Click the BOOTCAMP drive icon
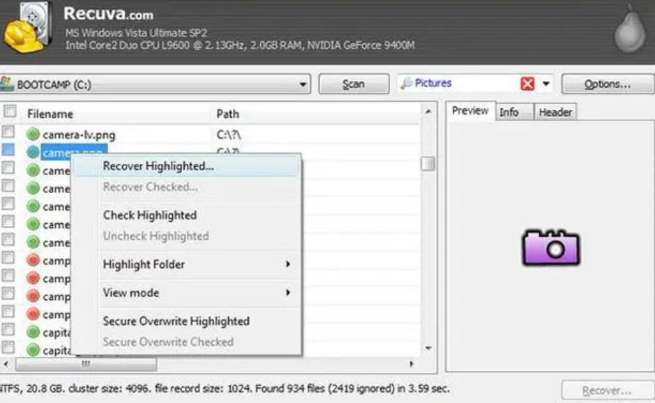 (7, 84)
